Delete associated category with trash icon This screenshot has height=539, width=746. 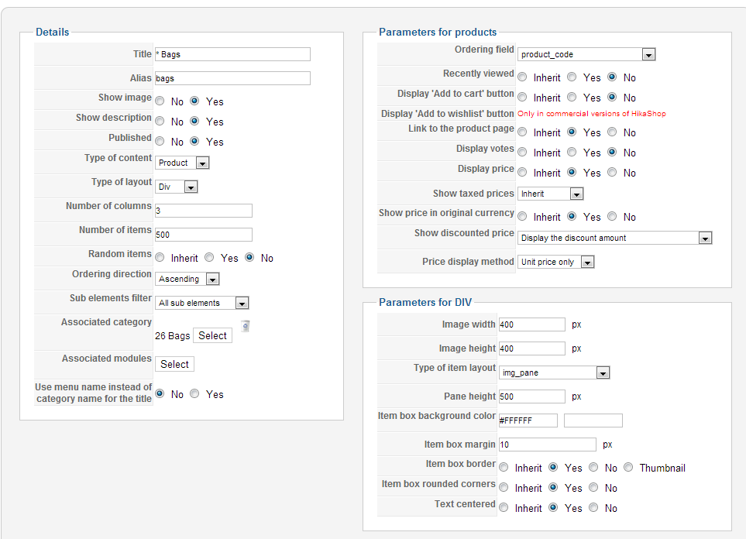point(246,326)
